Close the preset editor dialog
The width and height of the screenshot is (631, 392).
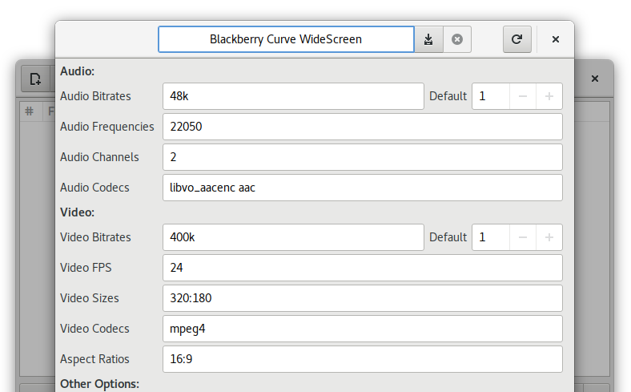click(556, 39)
